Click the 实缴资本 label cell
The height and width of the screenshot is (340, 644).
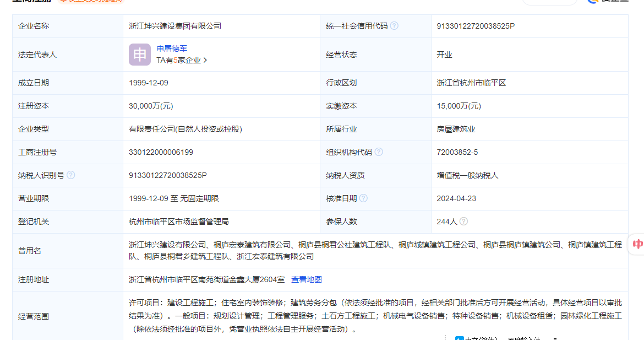376,106
